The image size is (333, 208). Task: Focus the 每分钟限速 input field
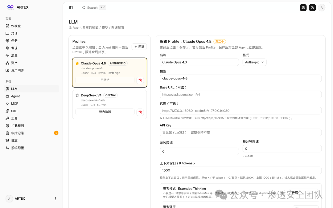(x=282, y=149)
